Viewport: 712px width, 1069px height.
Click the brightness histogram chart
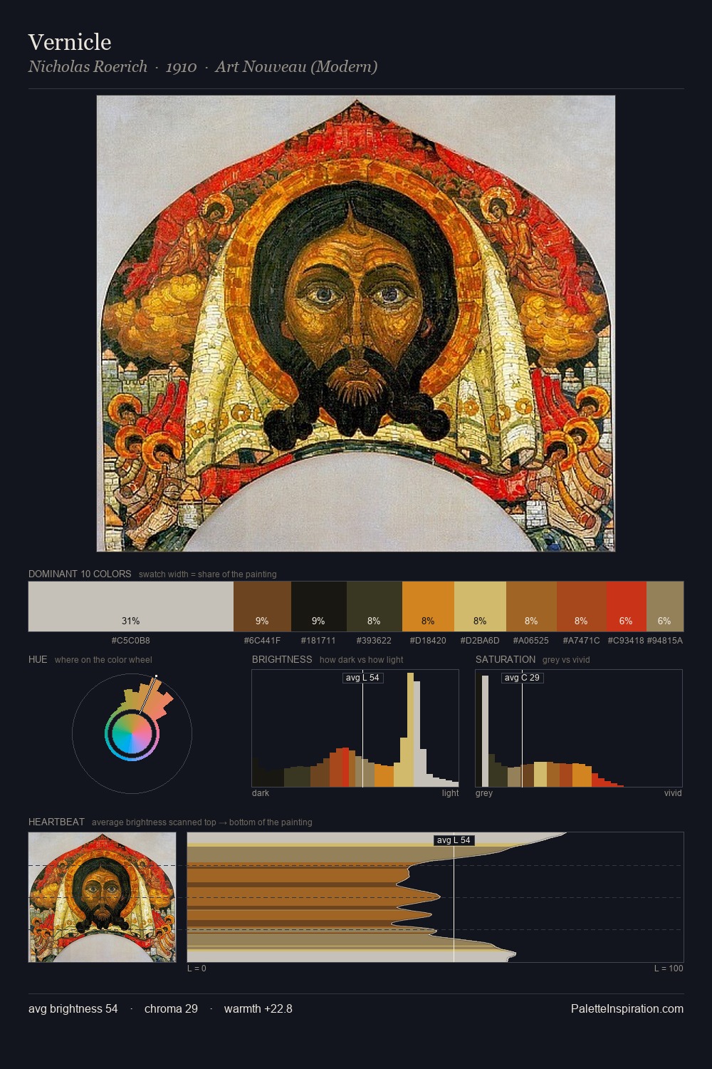click(355, 728)
